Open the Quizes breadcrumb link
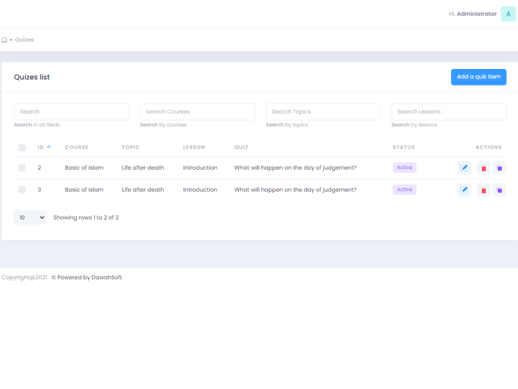The image size is (518, 389). tap(24, 39)
